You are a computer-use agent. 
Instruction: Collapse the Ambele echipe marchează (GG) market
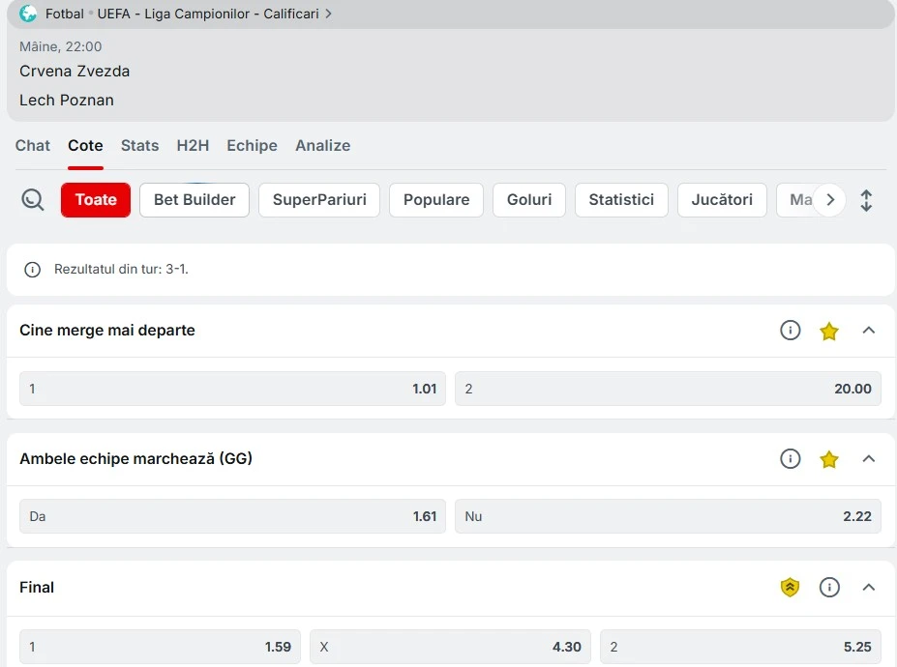[x=868, y=458]
